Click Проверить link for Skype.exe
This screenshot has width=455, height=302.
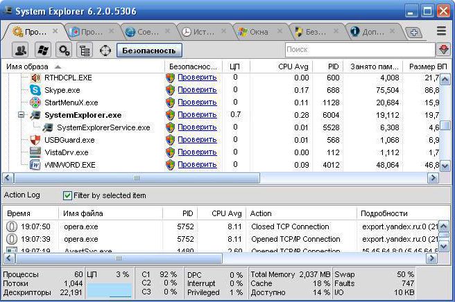197,89
